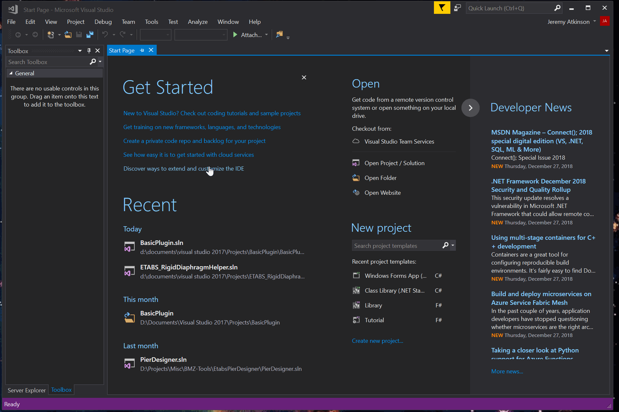Click the Open Website globe icon
Viewport: 619px width, 412px height.
pos(356,192)
